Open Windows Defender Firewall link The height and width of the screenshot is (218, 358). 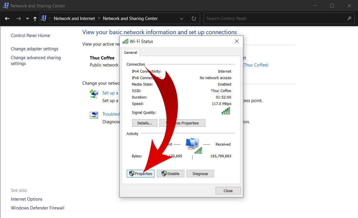pyautogui.click(x=37, y=208)
